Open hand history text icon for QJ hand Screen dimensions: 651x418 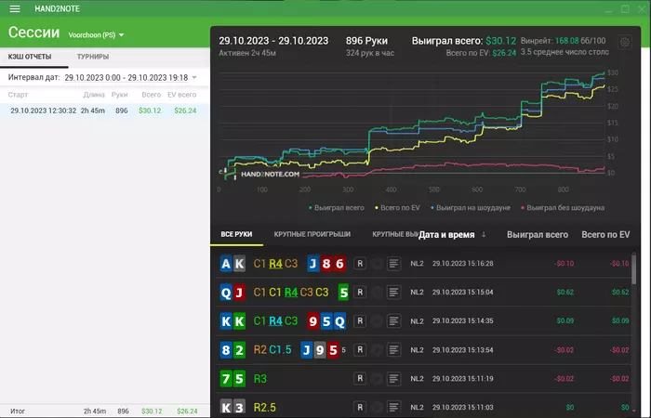click(393, 293)
